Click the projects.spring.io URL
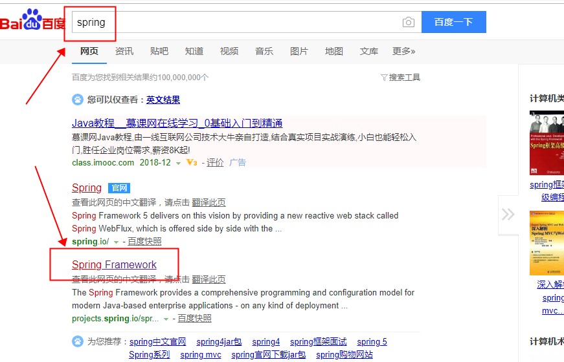This screenshot has width=564, height=362. pos(115,319)
